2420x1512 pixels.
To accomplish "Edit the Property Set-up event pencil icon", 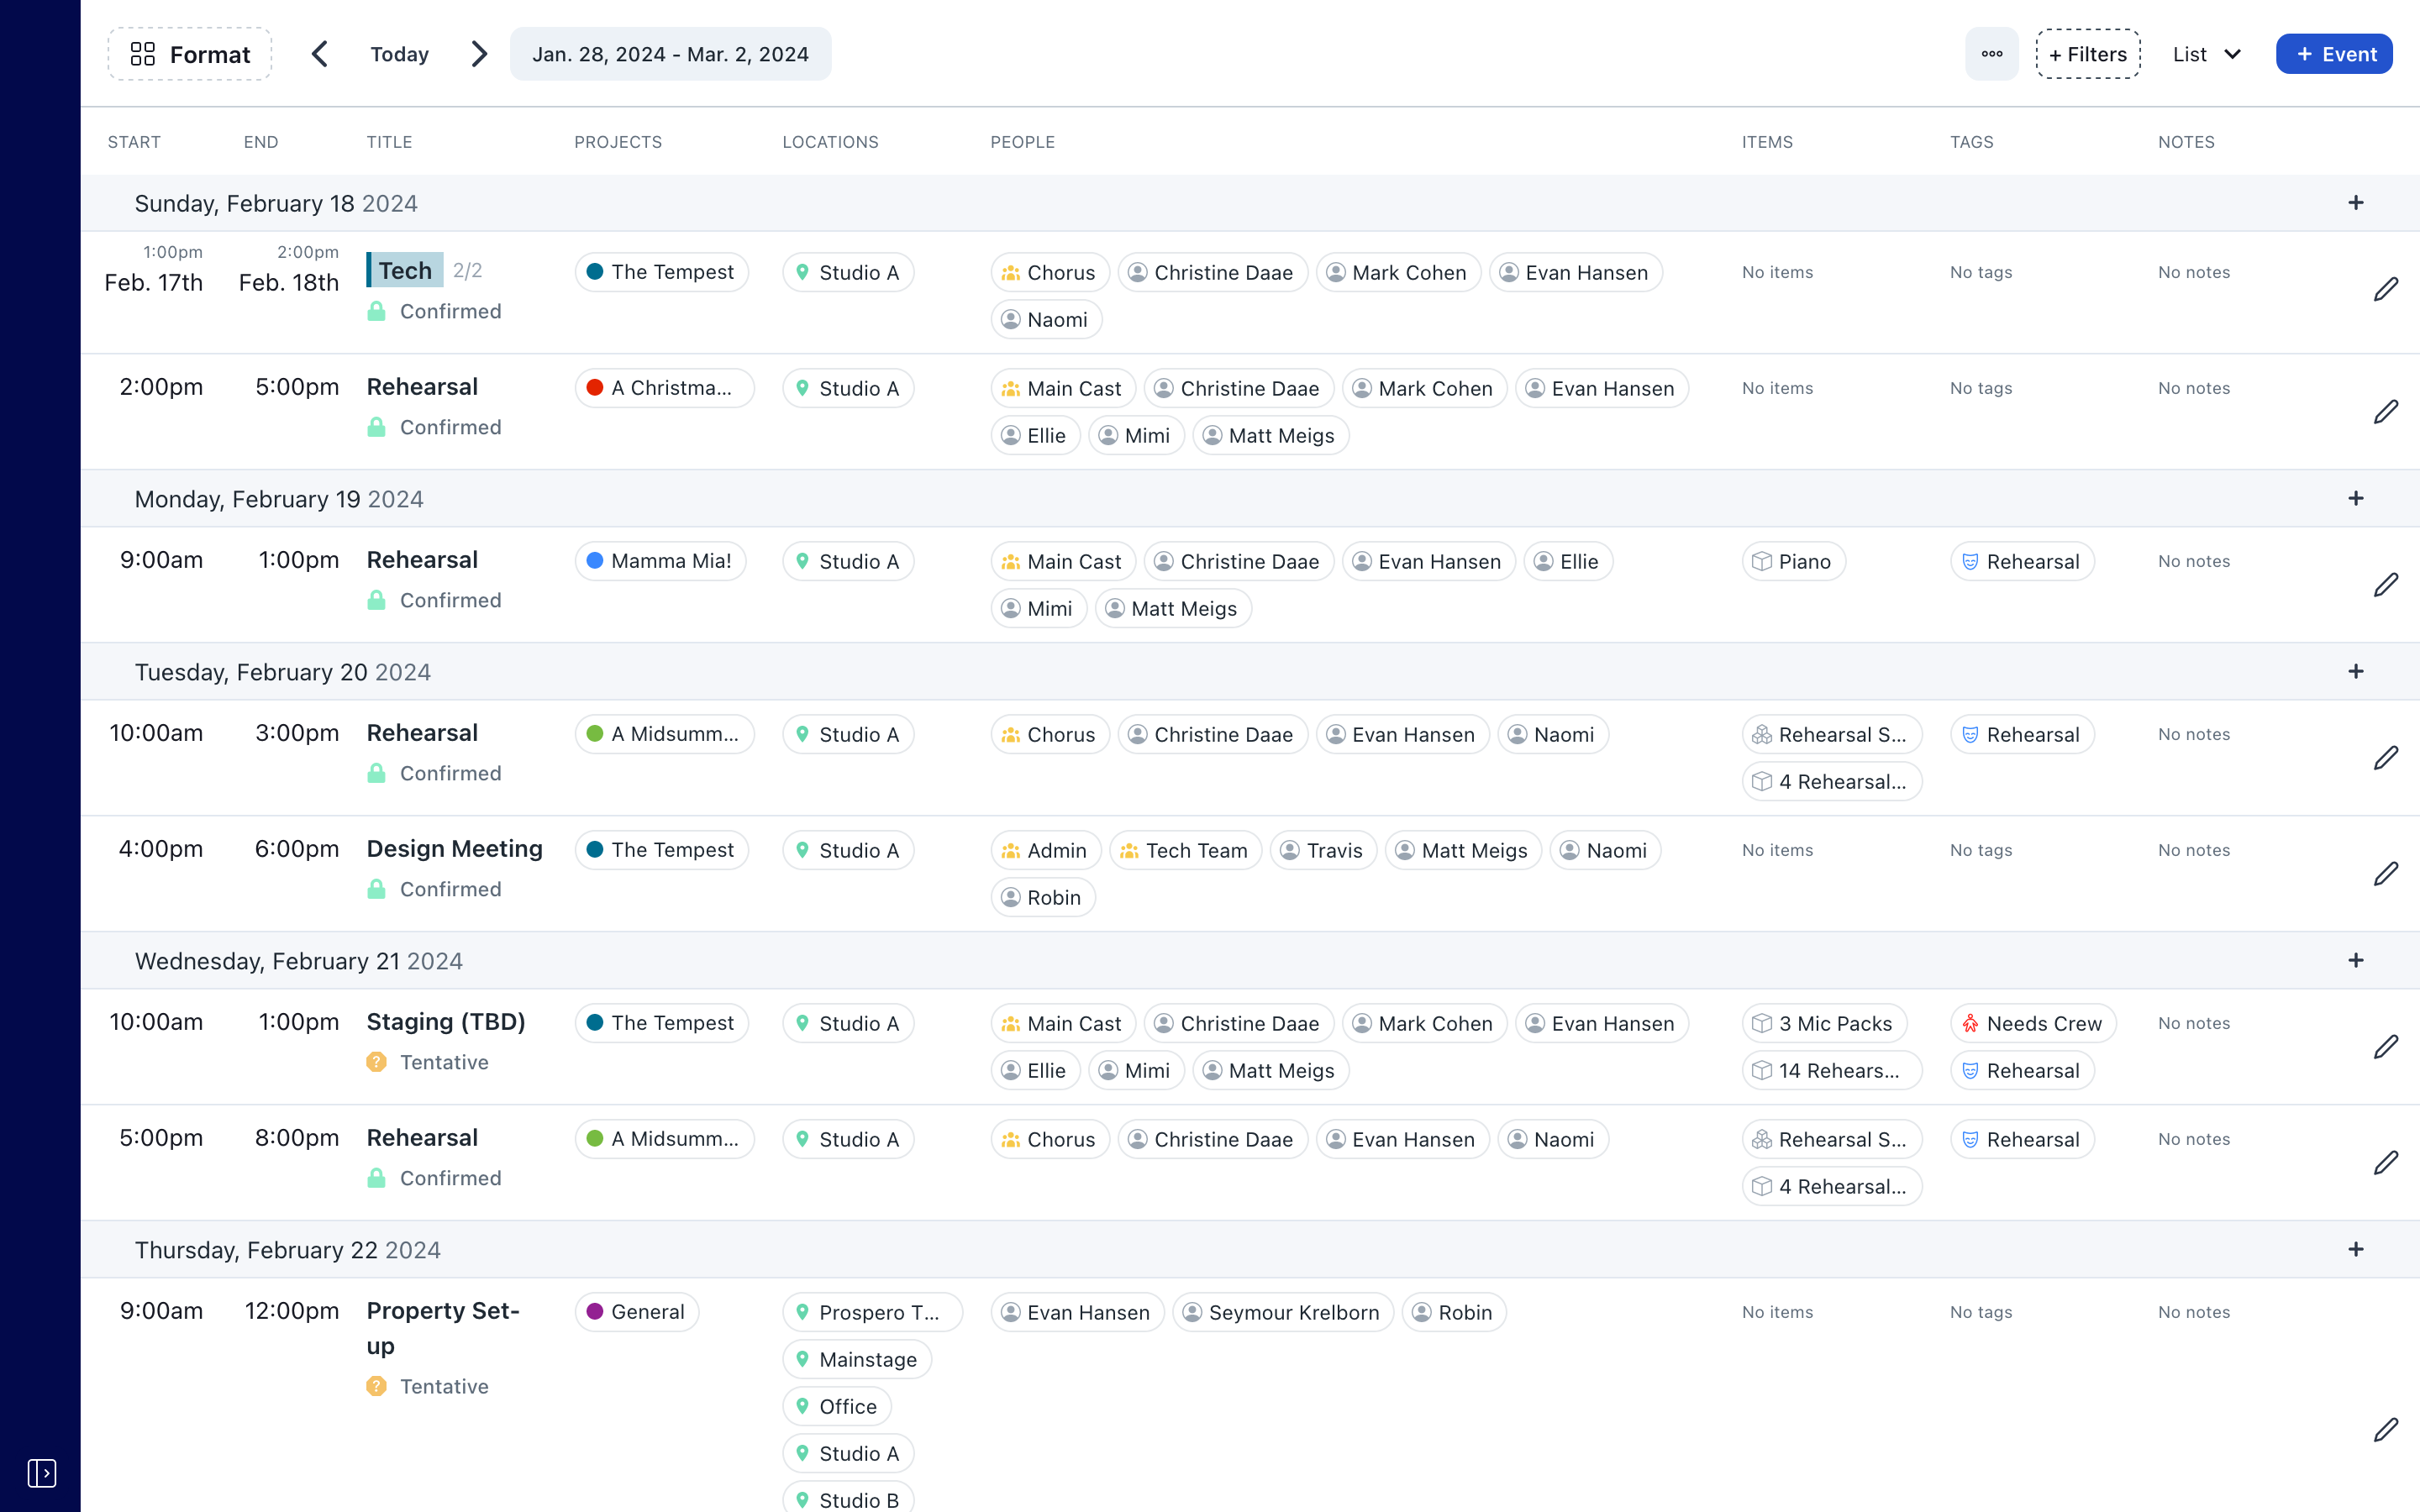I will (2385, 1429).
